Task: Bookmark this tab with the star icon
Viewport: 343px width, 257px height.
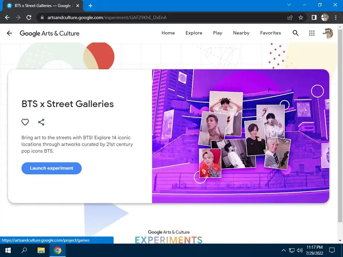Action: pos(301,17)
